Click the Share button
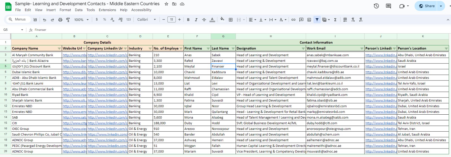Screen dimensions: 451x157 (426, 6)
